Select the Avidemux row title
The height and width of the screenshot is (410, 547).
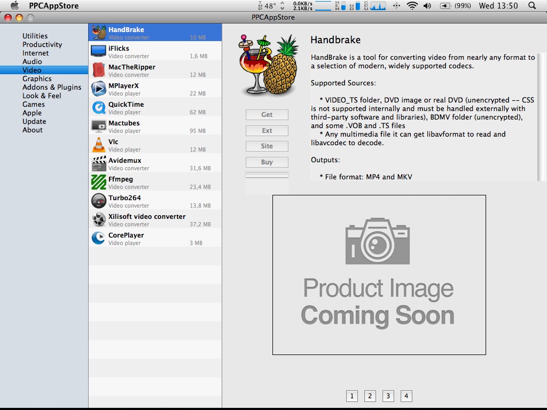pos(125,160)
